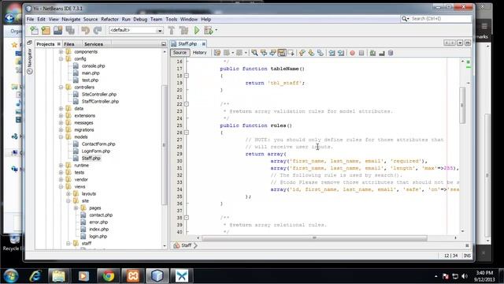The height and width of the screenshot is (284, 504).
Task: Minimize the Projects window group
Action: [164, 44]
